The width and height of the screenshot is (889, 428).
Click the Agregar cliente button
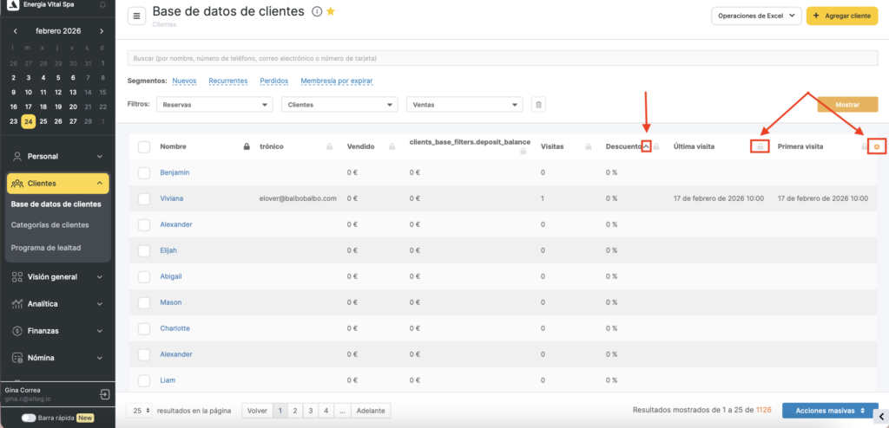click(842, 16)
